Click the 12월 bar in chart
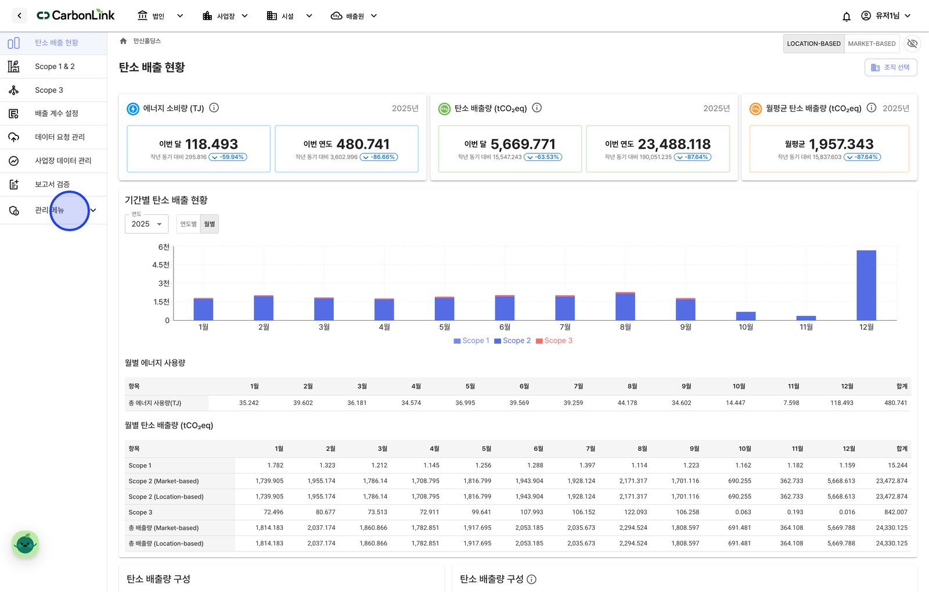Screen dimensions: 929x592 (x=866, y=285)
